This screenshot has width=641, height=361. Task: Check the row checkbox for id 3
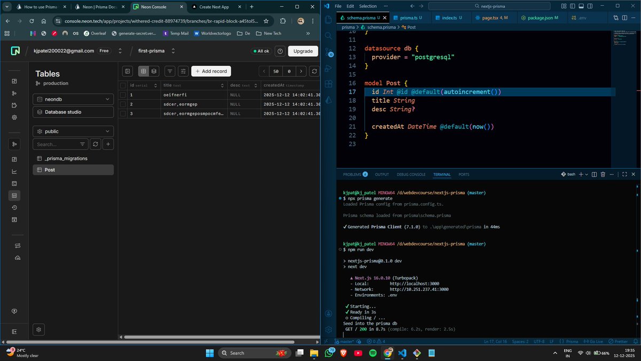pyautogui.click(x=123, y=114)
